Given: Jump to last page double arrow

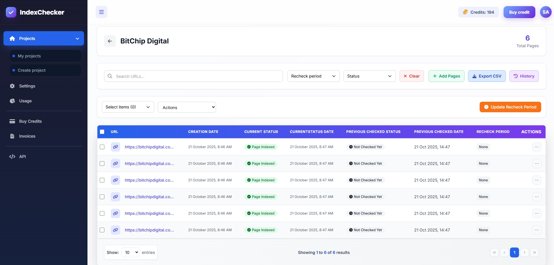Looking at the screenshot, I should (x=534, y=252).
